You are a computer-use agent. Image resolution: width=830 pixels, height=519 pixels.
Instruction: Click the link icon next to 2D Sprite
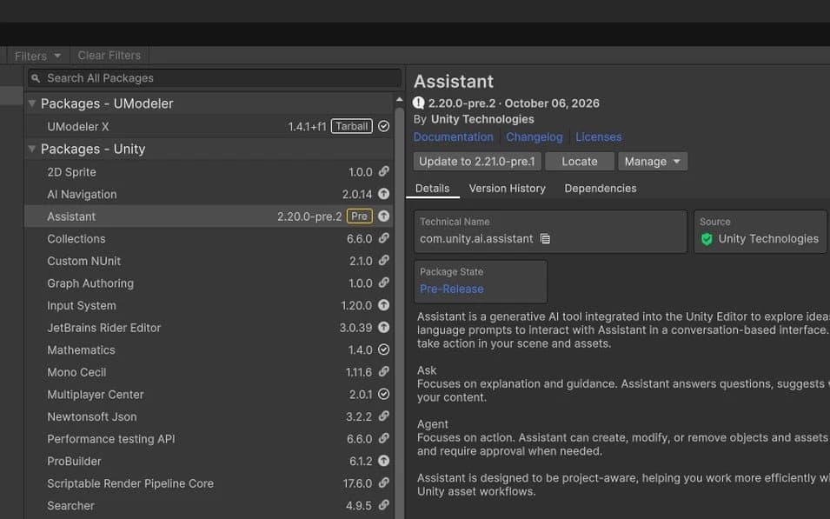384,171
